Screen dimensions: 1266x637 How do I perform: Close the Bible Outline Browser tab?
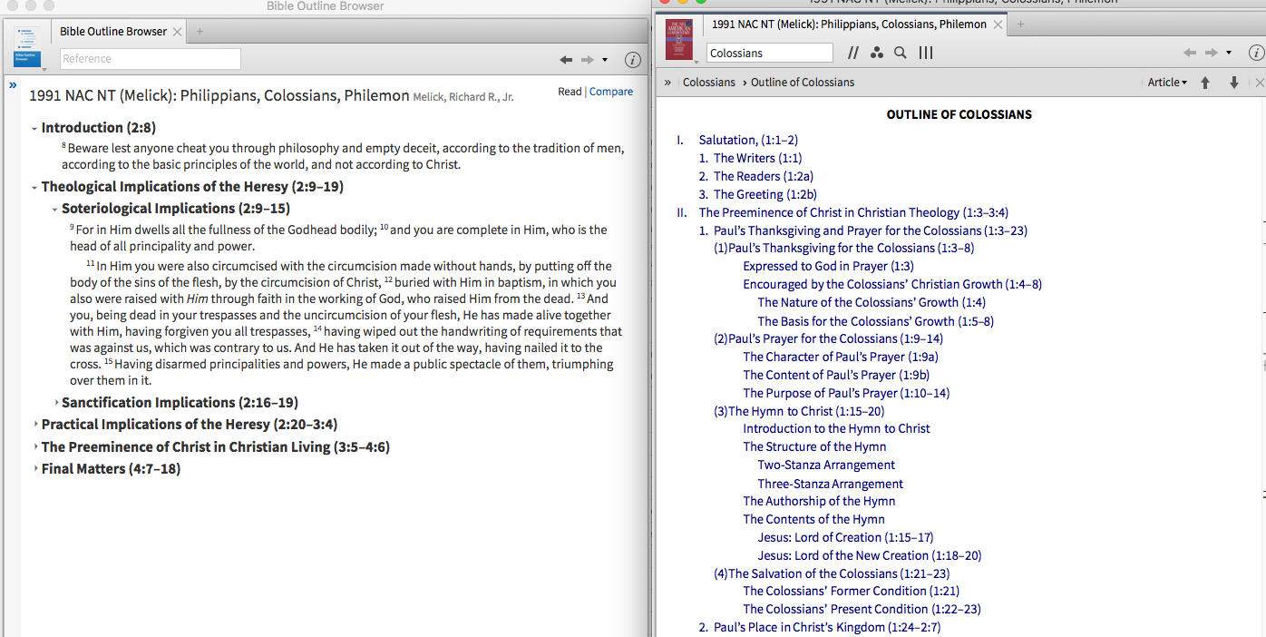(x=178, y=32)
